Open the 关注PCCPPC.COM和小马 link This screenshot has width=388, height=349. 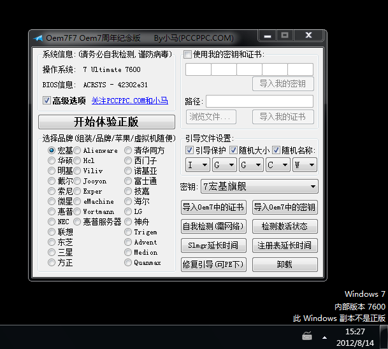click(x=130, y=101)
